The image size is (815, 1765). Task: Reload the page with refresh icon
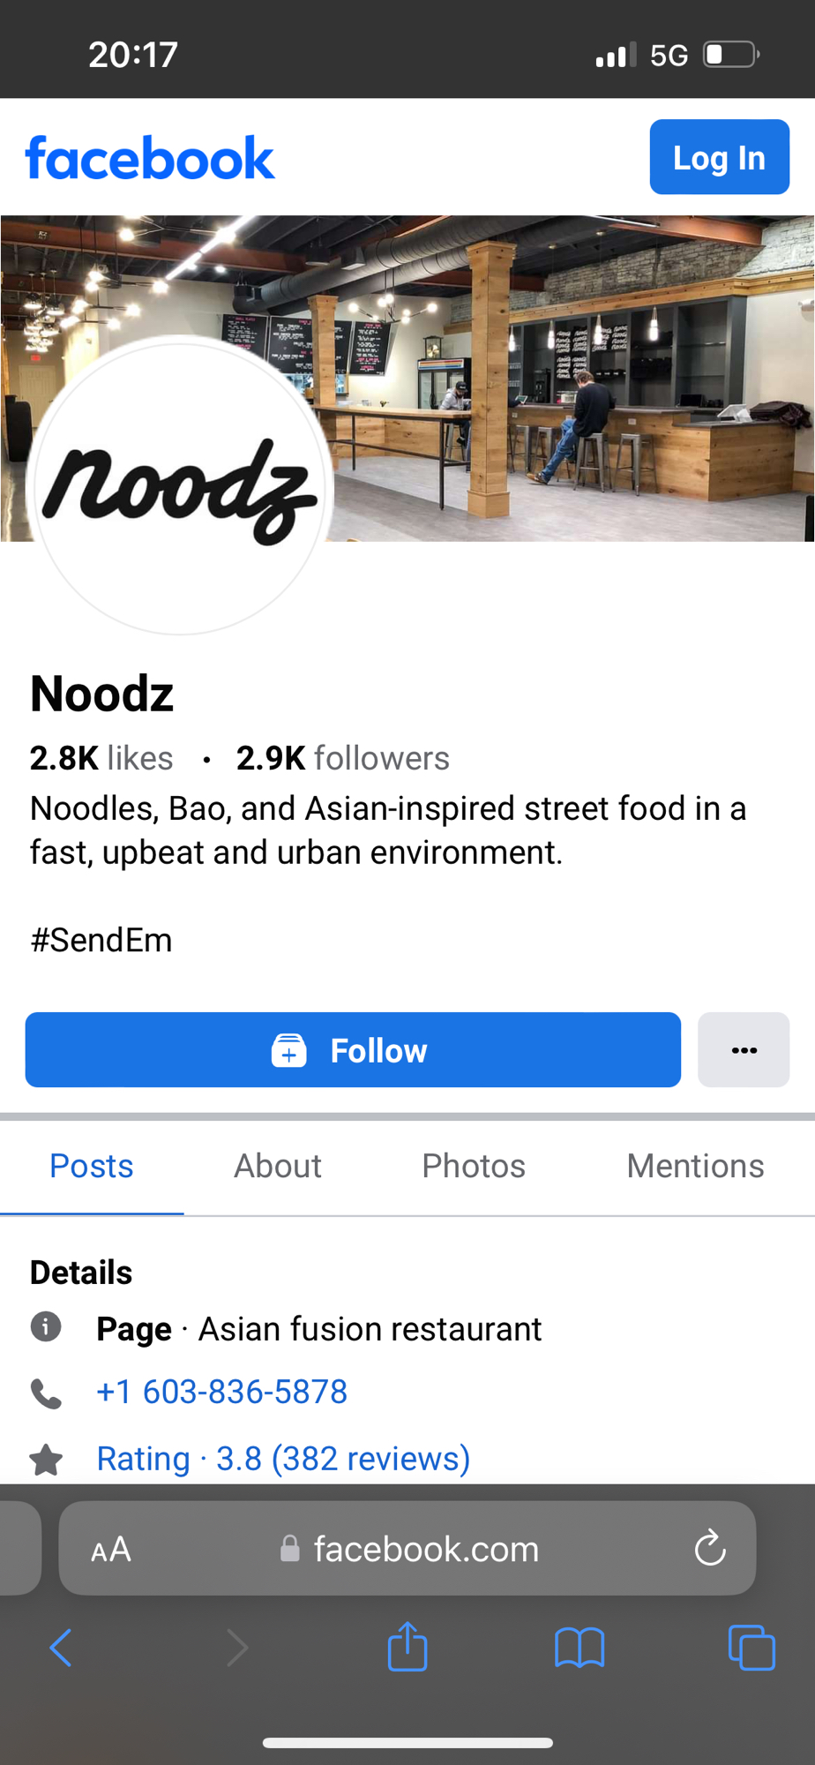[x=710, y=1548]
